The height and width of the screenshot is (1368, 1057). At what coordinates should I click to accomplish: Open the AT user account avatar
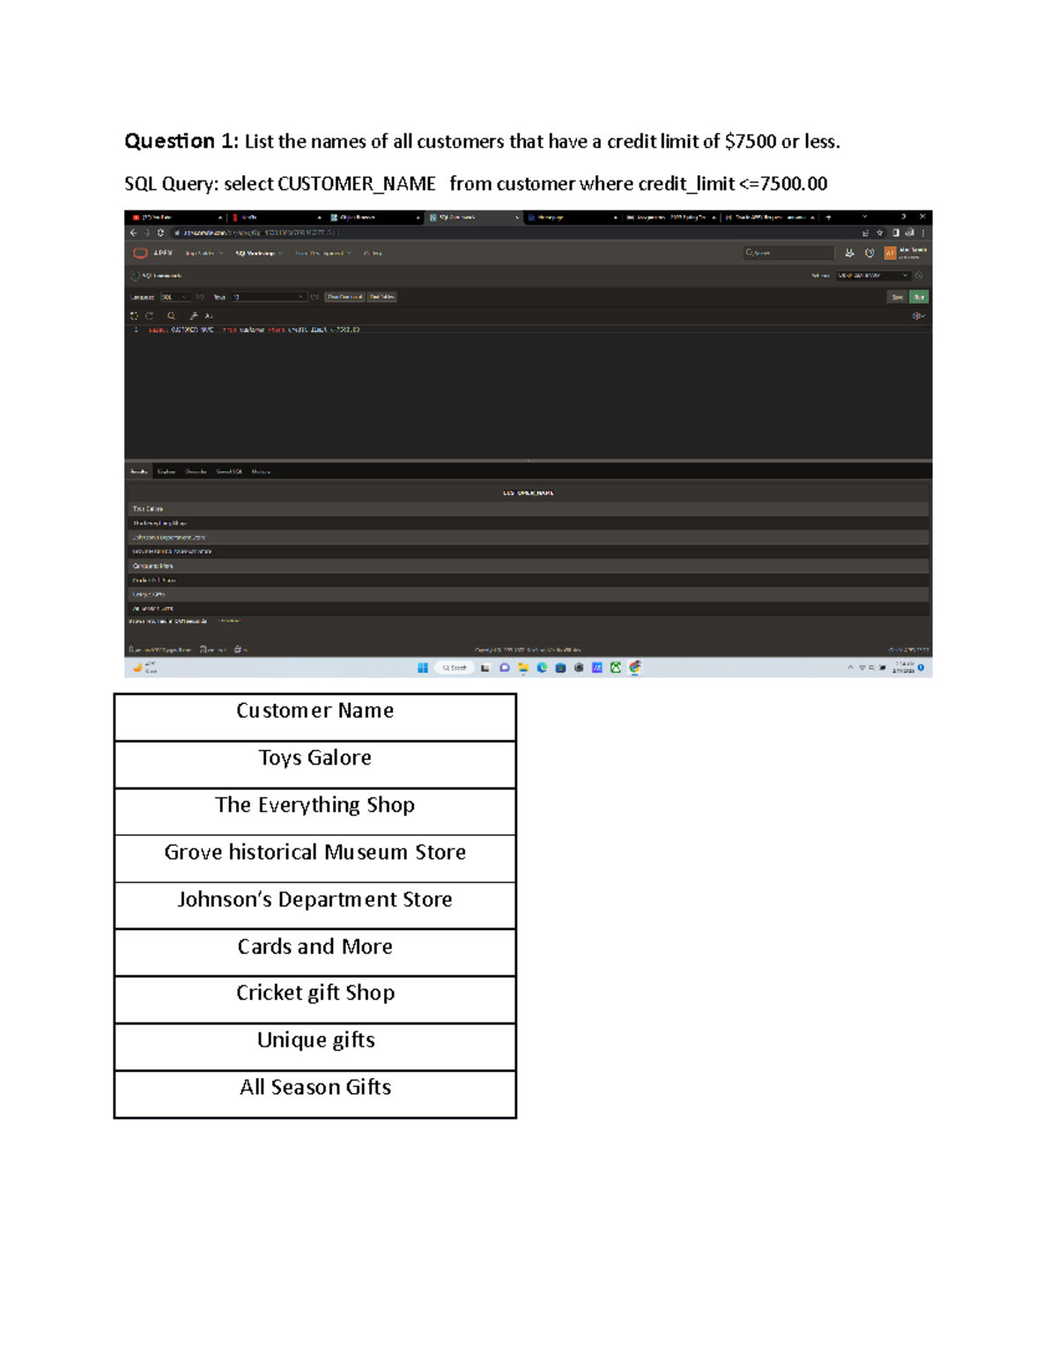tap(889, 251)
